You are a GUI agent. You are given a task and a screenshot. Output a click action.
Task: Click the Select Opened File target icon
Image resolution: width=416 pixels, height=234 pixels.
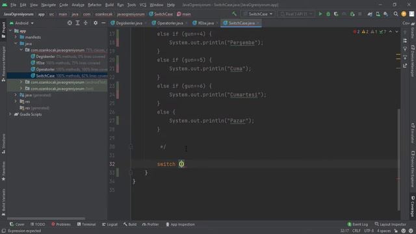(70, 23)
